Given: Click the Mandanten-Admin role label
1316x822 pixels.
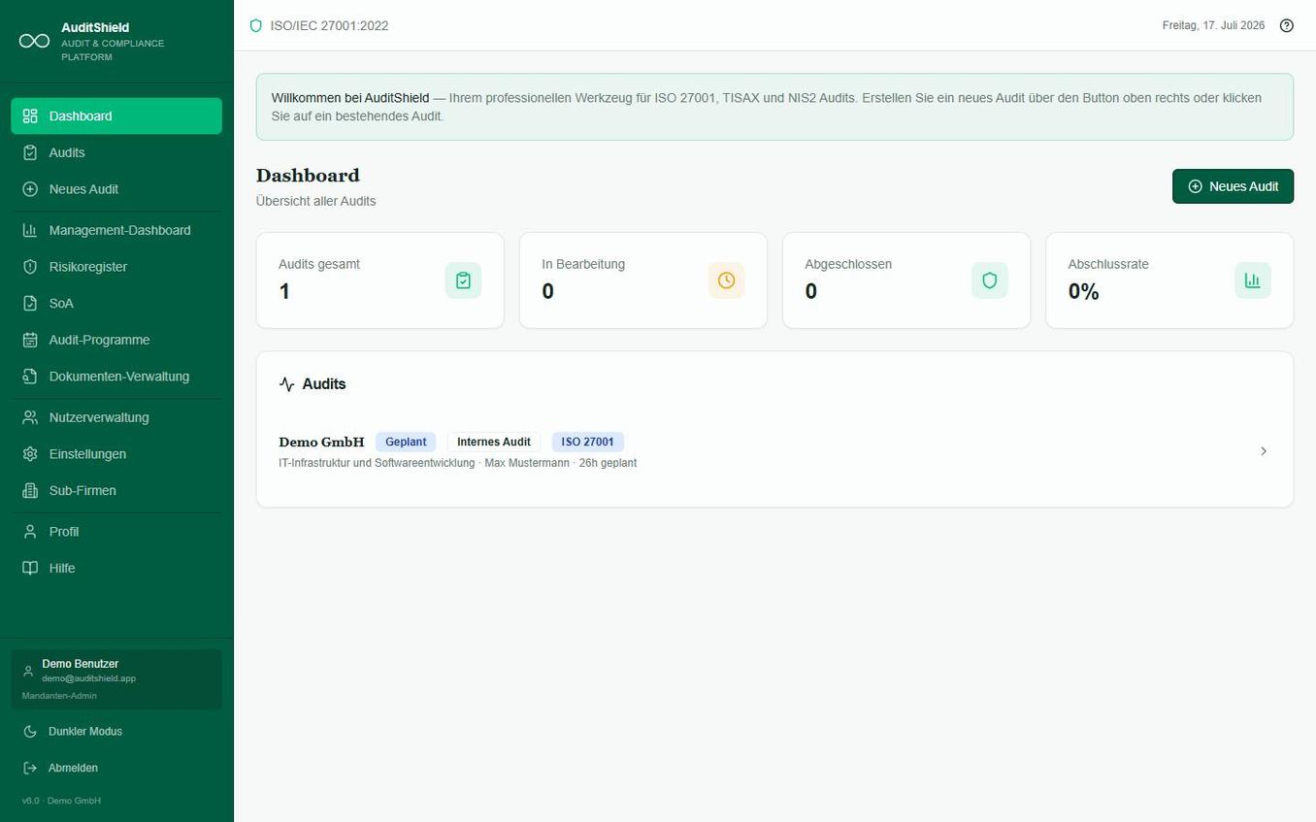Looking at the screenshot, I should tap(59, 696).
